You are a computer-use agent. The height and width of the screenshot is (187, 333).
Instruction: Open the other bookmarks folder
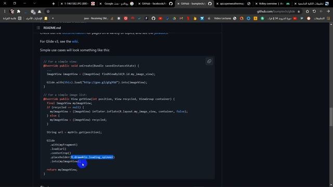[x=36, y=19]
